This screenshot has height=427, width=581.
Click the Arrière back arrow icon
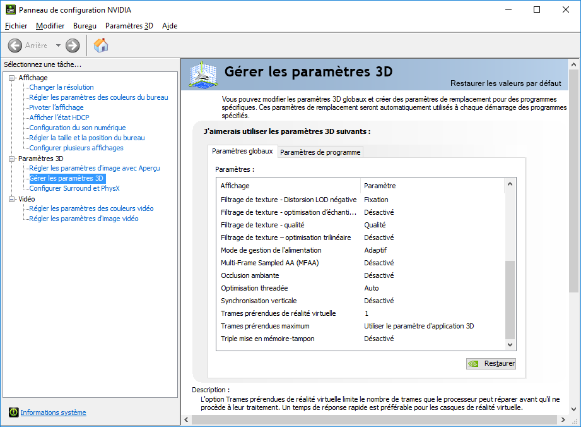click(x=15, y=45)
